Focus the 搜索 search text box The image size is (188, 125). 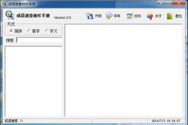click(39, 40)
